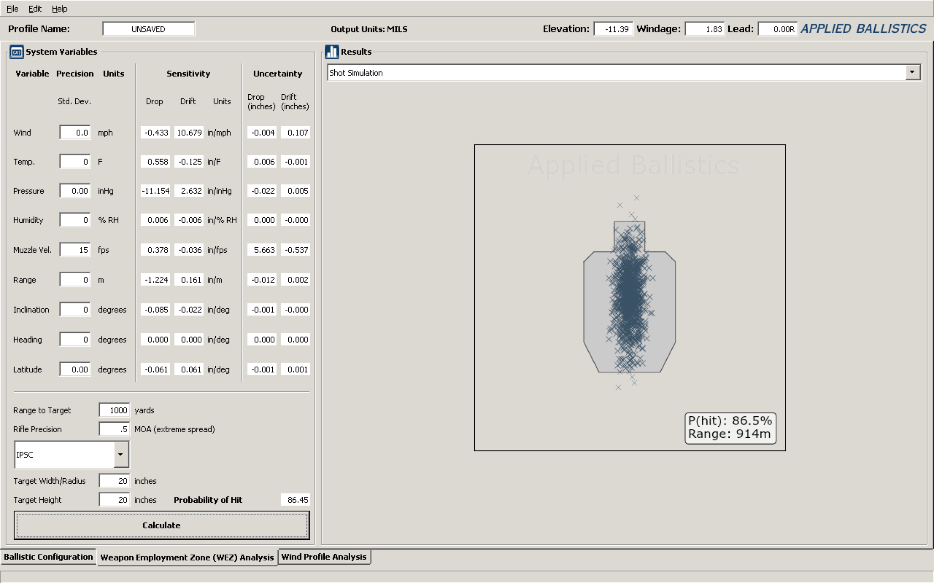The height and width of the screenshot is (583, 934).
Task: Switch to the Ballistic Configuration tab
Action: (x=48, y=557)
